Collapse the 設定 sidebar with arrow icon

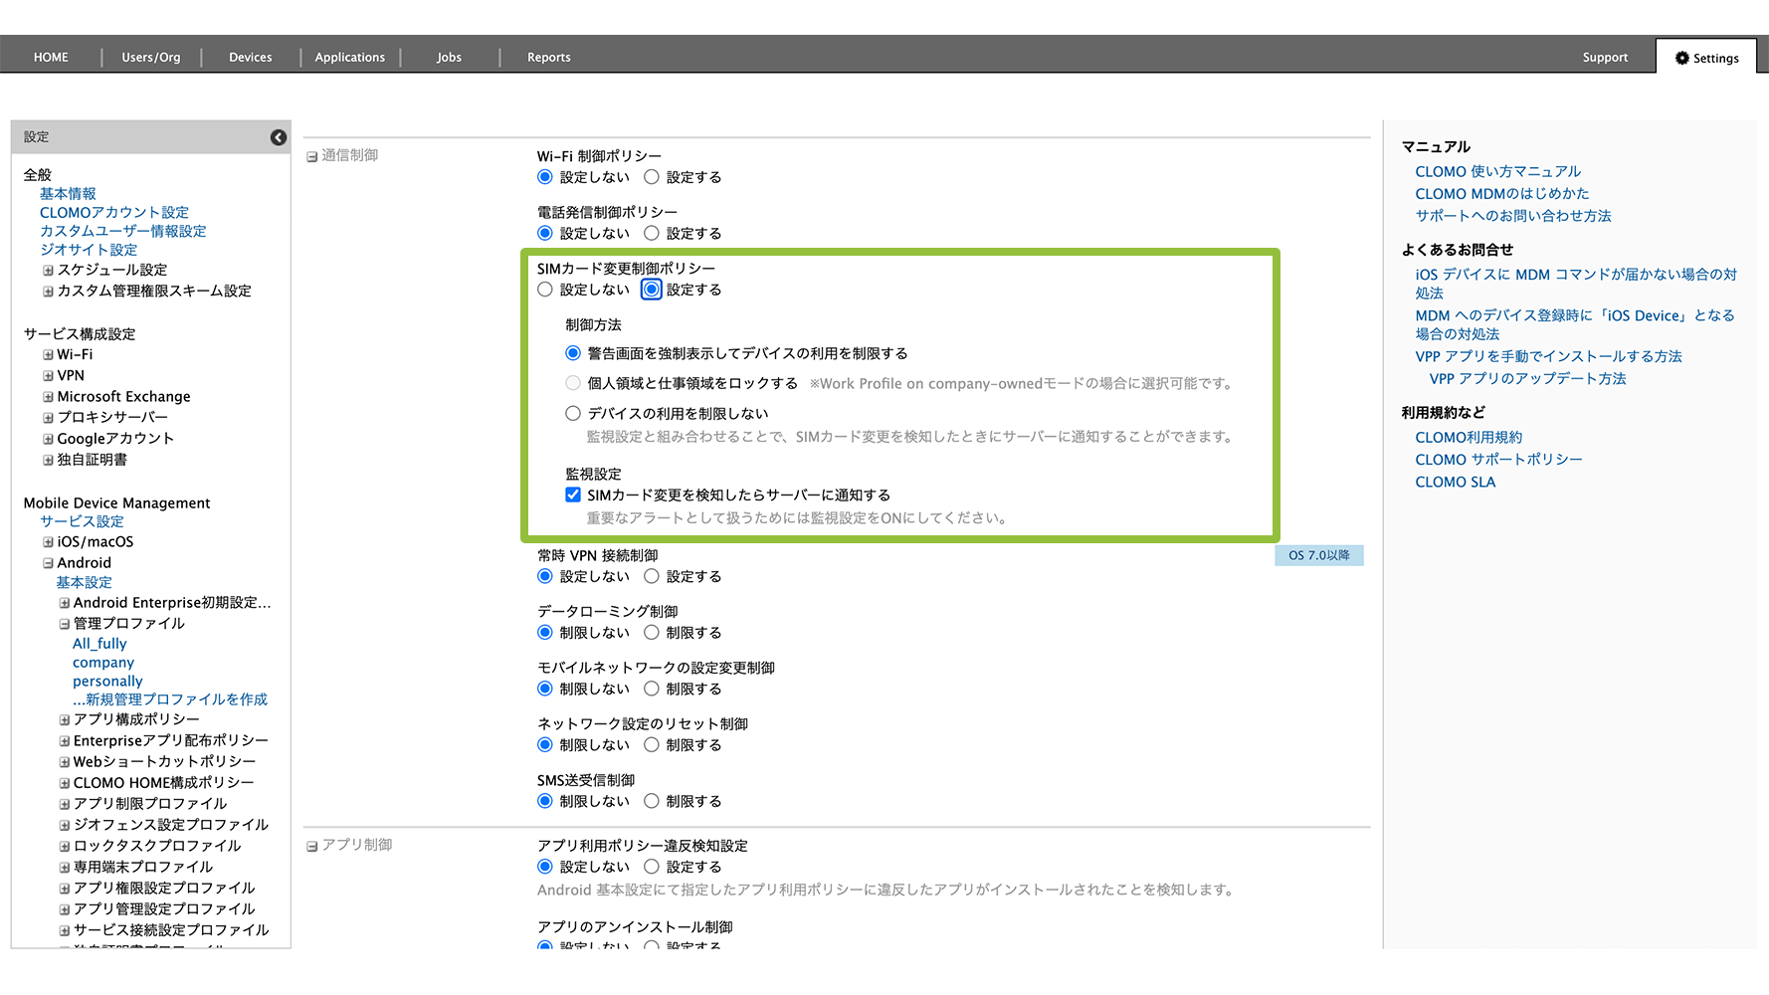(279, 137)
